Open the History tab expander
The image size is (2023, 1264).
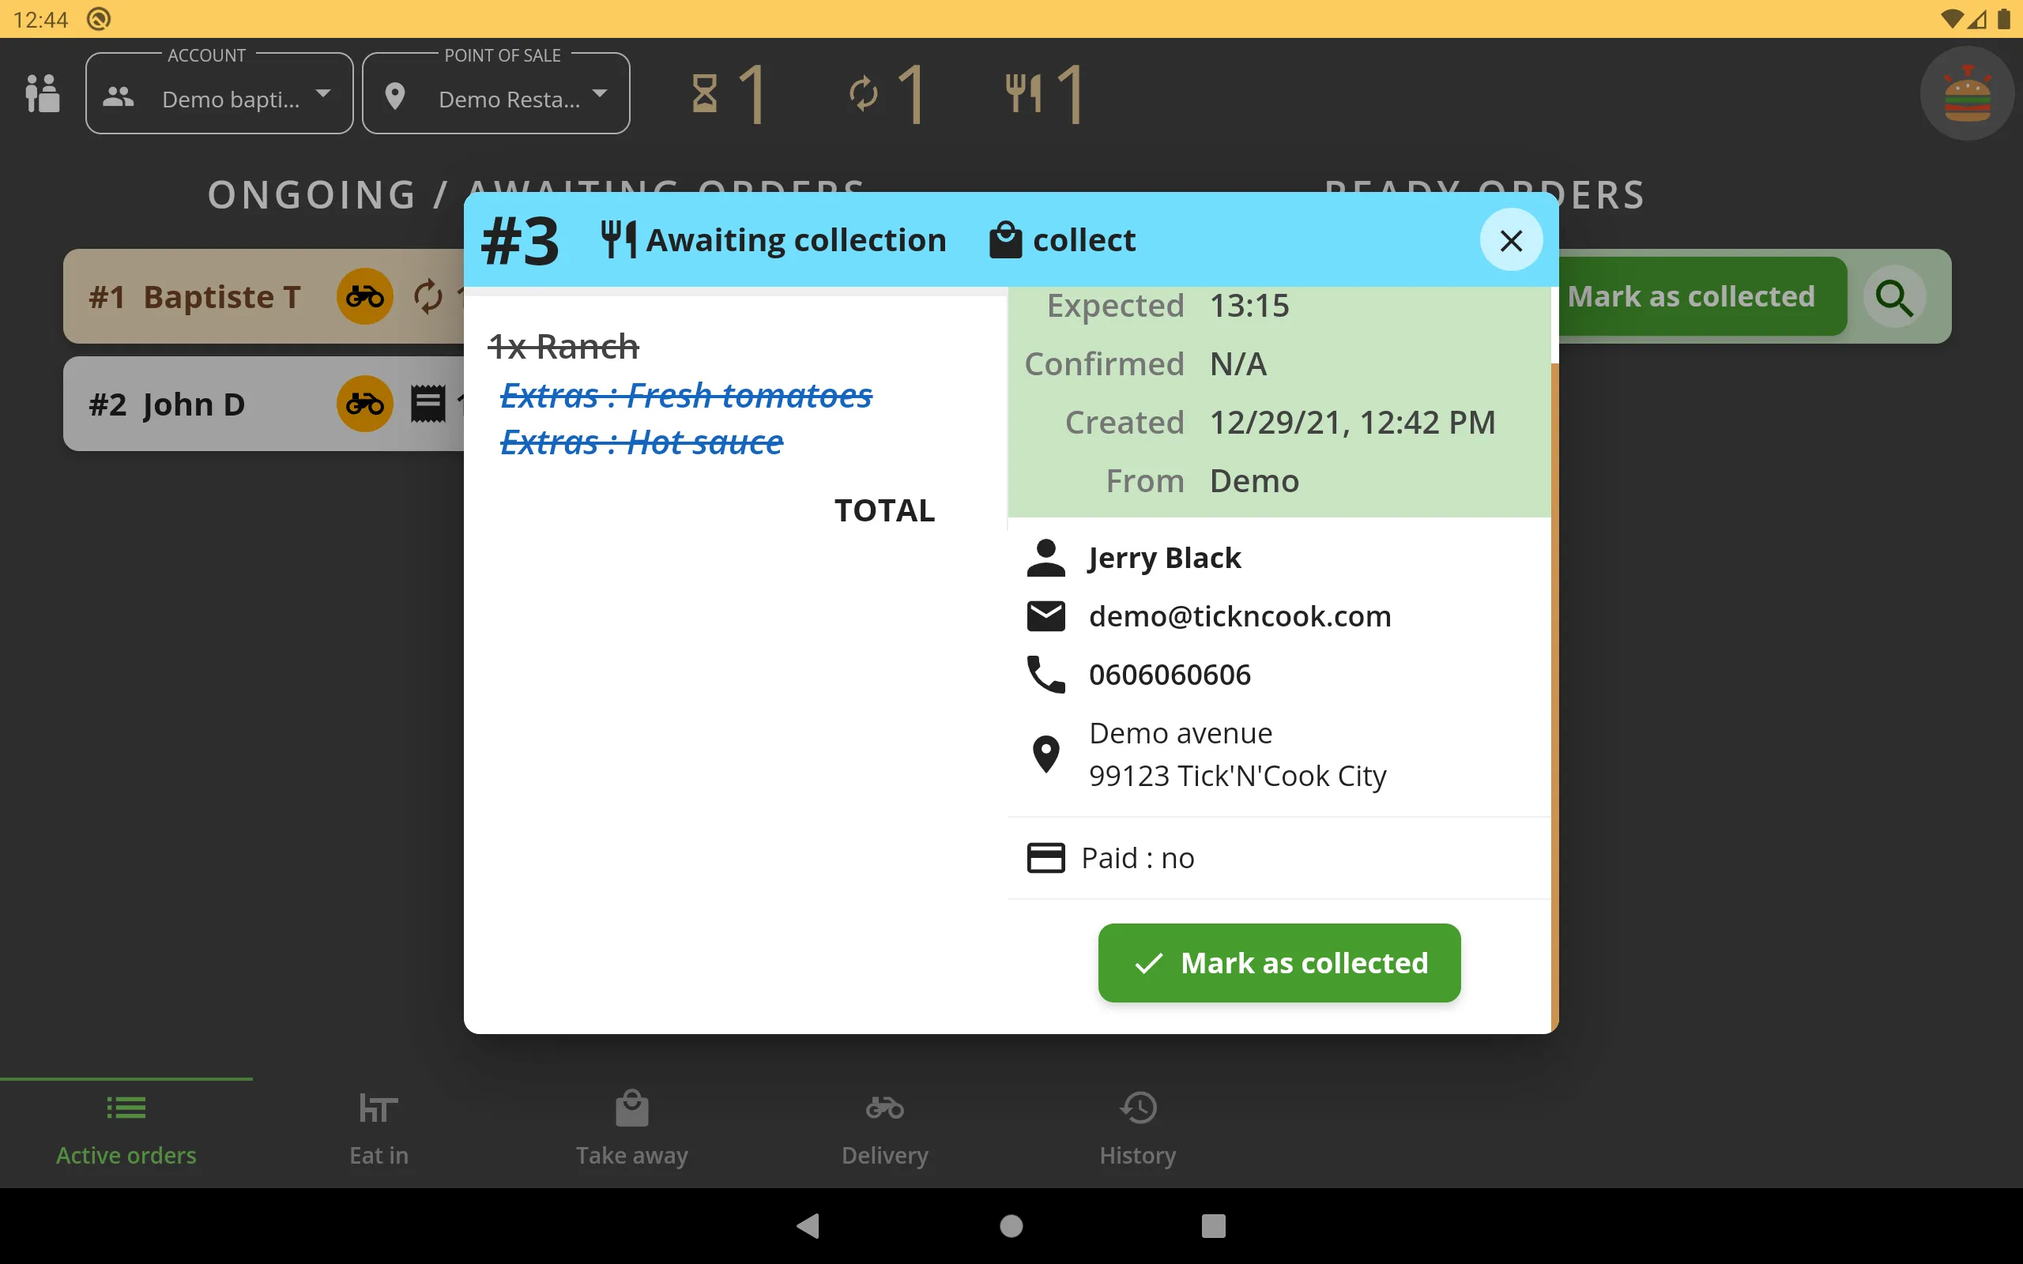pyautogui.click(x=1137, y=1129)
